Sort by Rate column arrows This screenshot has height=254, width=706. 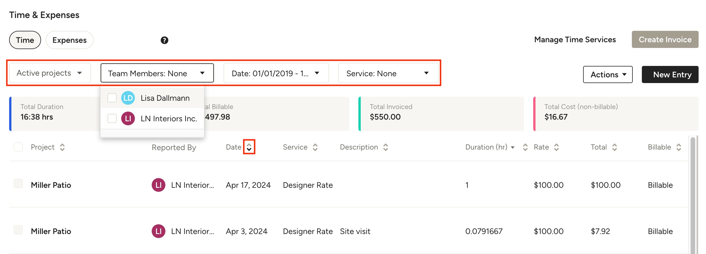pos(556,147)
